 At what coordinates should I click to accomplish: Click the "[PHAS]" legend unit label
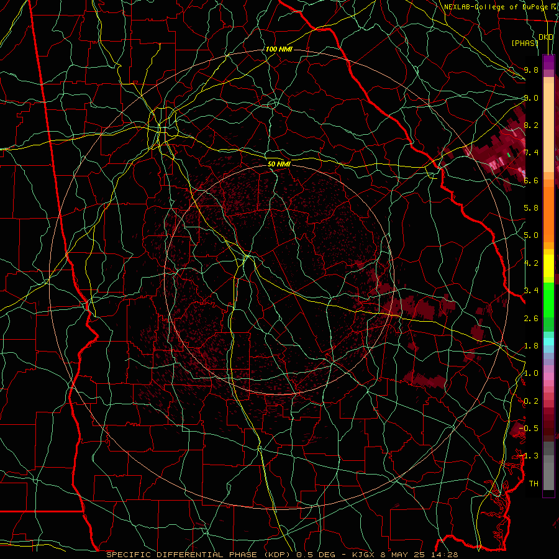point(525,43)
